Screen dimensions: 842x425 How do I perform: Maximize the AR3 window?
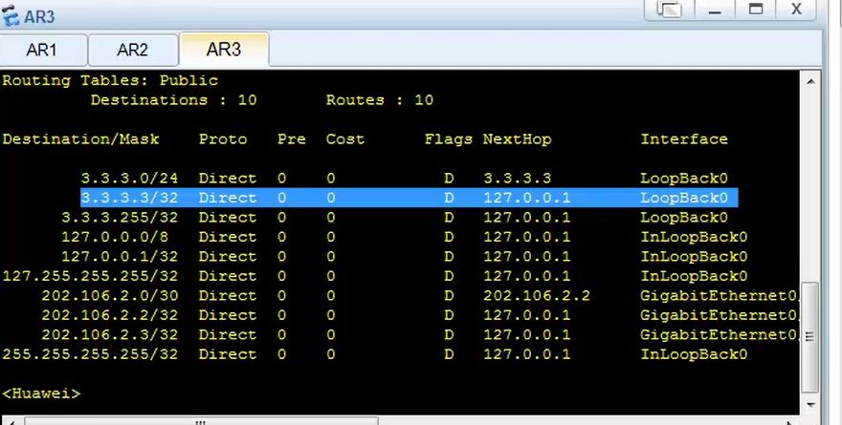[756, 10]
